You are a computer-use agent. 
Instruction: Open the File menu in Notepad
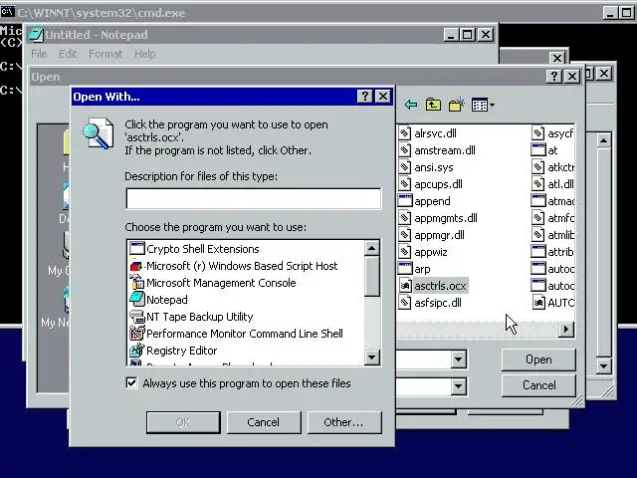pos(39,54)
